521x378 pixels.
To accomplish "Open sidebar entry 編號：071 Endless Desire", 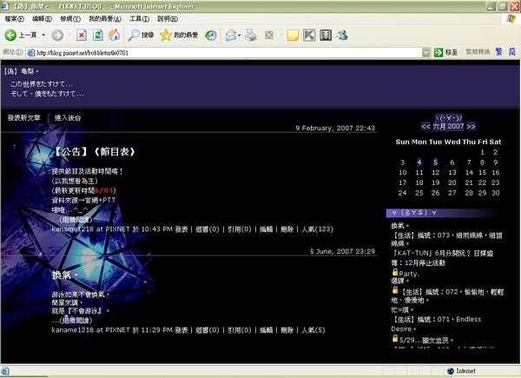I will click(436, 324).
